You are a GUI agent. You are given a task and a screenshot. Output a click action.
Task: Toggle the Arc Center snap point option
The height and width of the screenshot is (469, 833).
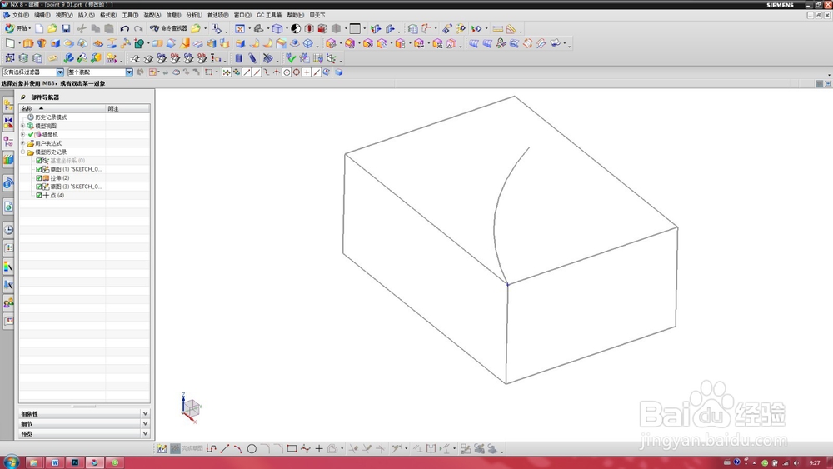pyautogui.click(x=287, y=72)
